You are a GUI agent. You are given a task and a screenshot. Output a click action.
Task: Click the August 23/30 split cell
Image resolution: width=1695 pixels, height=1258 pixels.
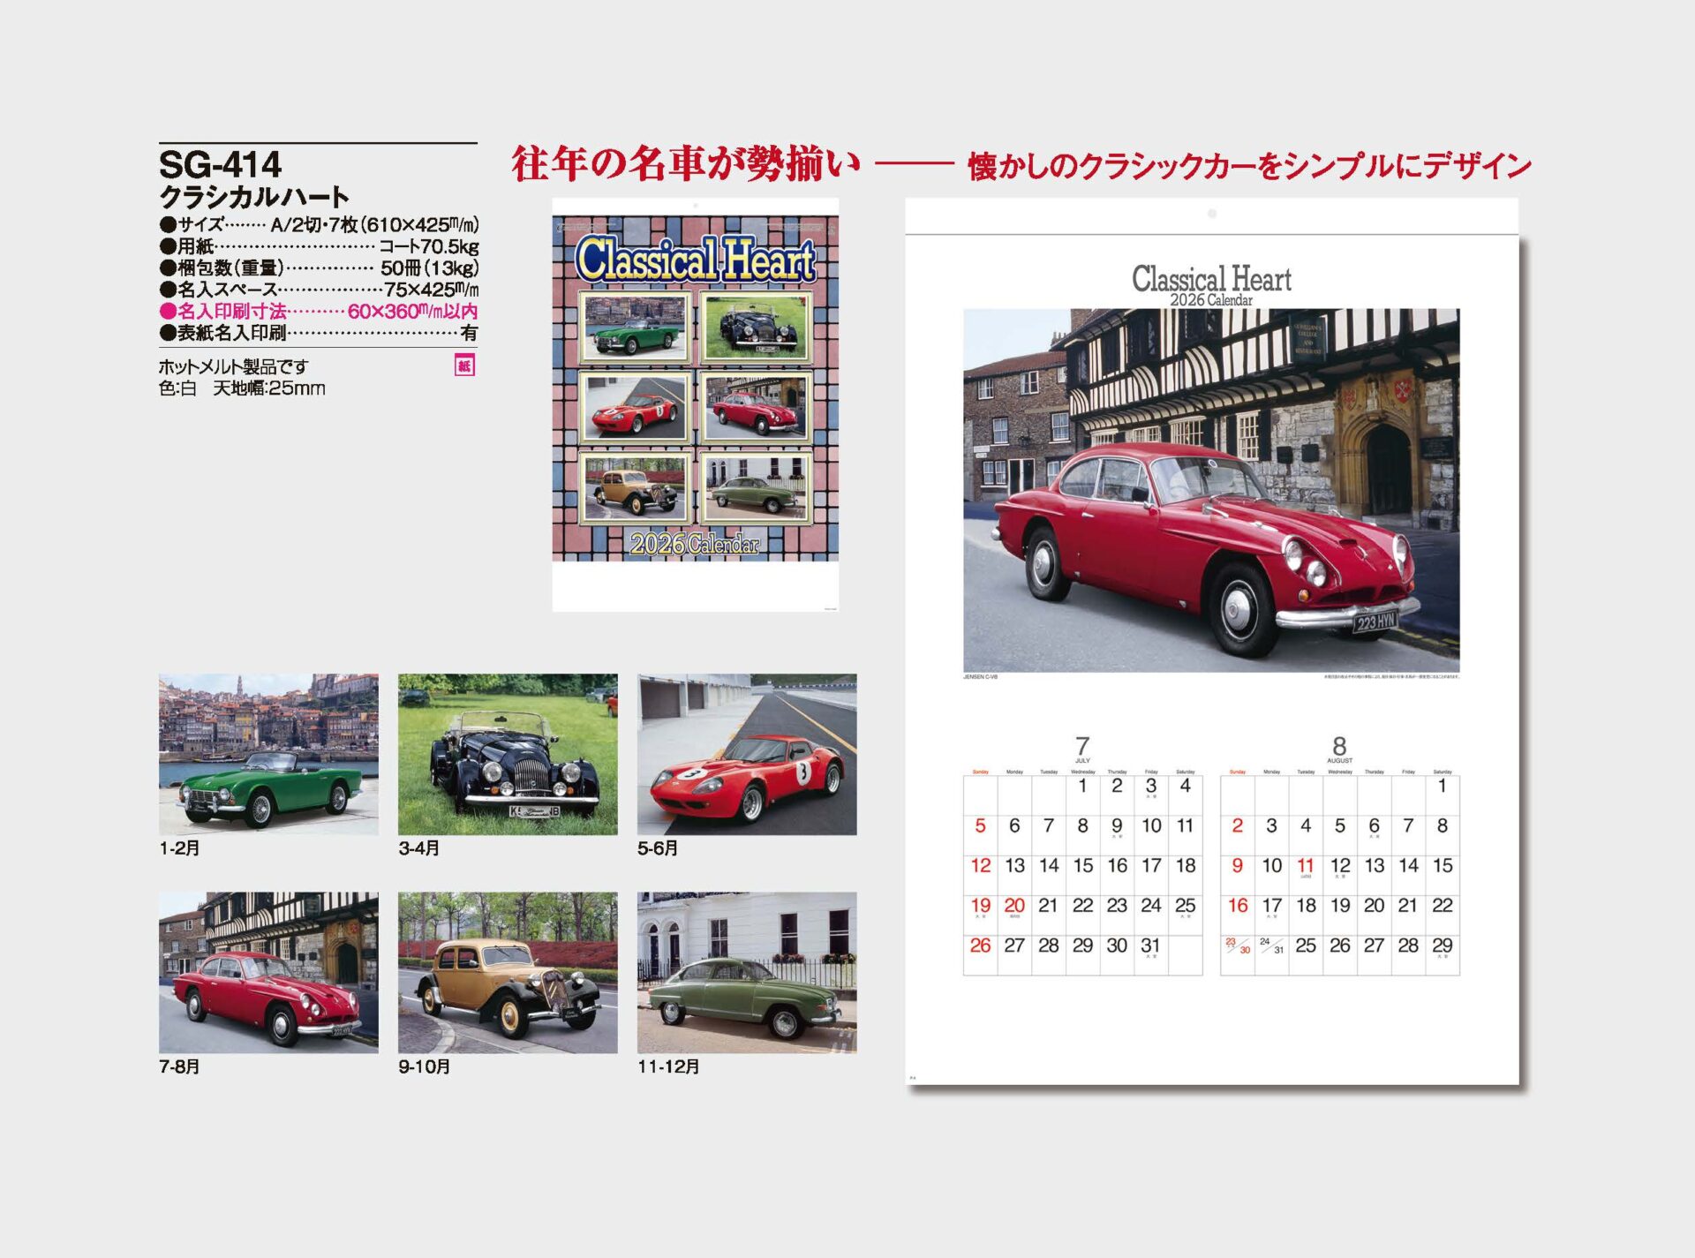1238,945
